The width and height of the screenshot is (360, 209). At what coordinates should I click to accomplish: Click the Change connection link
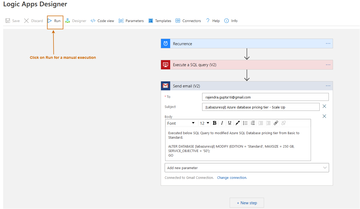232,178
